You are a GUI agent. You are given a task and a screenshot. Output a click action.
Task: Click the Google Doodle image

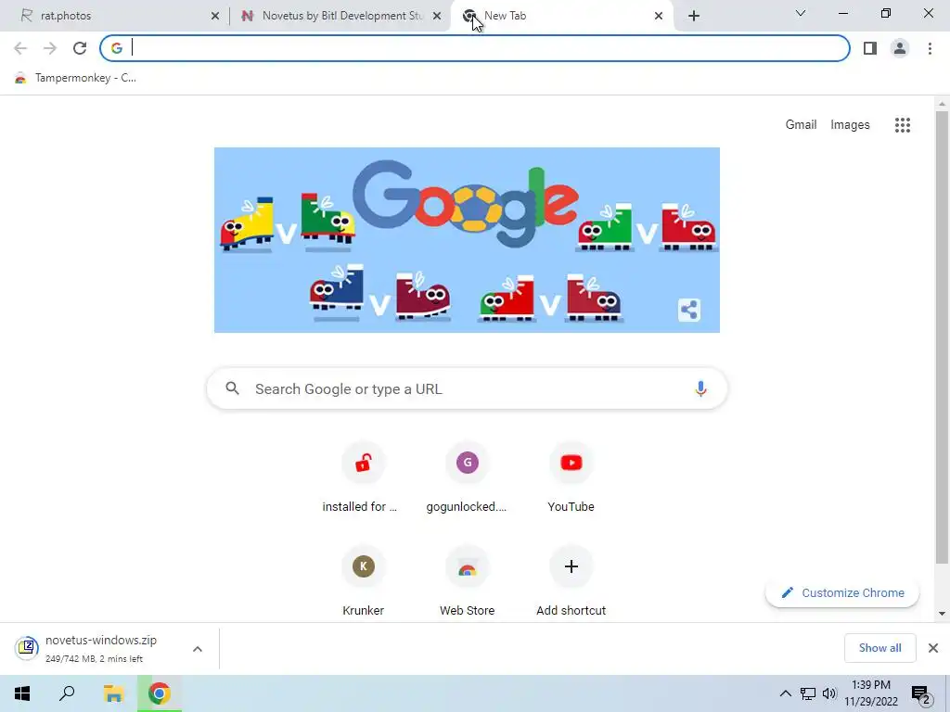[467, 240]
